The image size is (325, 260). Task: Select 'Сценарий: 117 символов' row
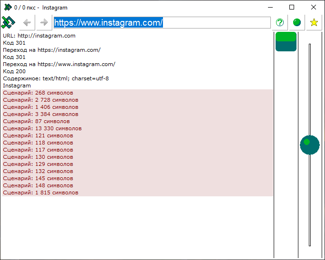(x=138, y=150)
